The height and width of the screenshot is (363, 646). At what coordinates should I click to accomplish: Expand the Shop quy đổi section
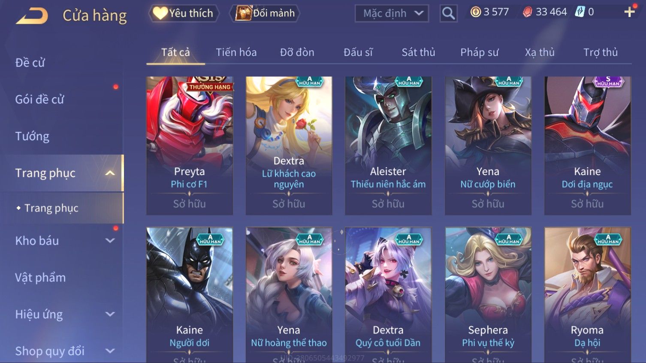click(110, 351)
